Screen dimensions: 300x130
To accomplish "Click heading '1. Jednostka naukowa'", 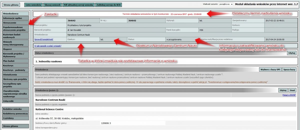I will pyautogui.click(x=48, y=61).
